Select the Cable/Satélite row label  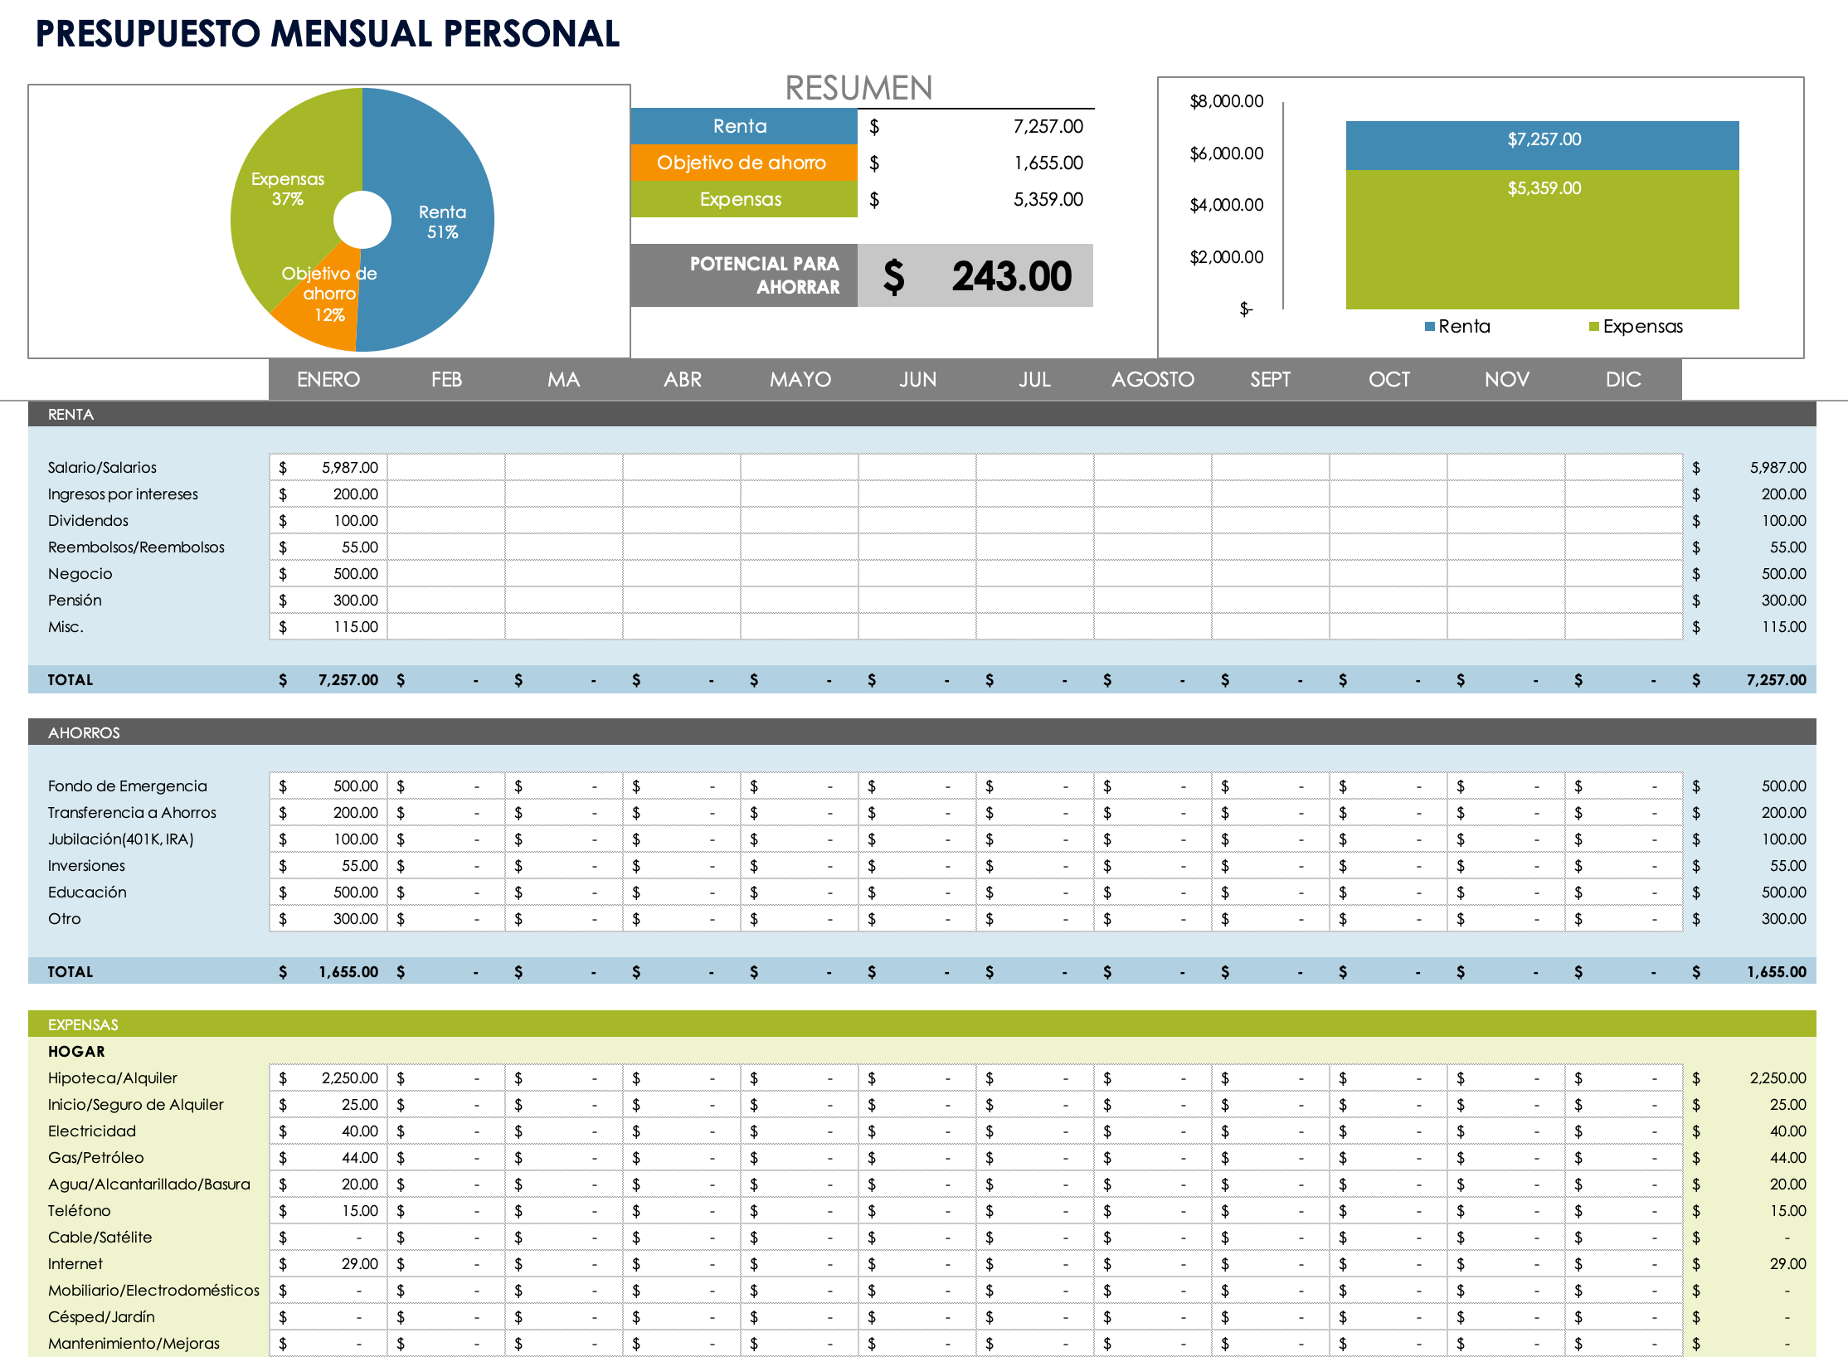pos(100,1237)
